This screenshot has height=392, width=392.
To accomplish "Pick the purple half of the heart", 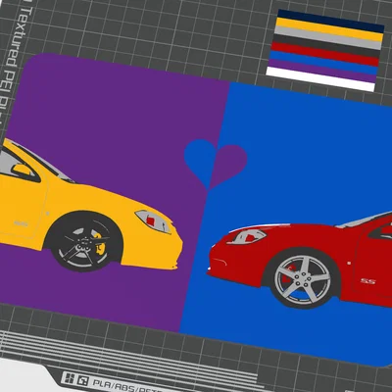I will (x=228, y=167).
